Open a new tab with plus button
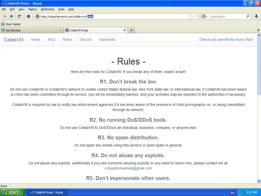 click(x=132, y=30)
